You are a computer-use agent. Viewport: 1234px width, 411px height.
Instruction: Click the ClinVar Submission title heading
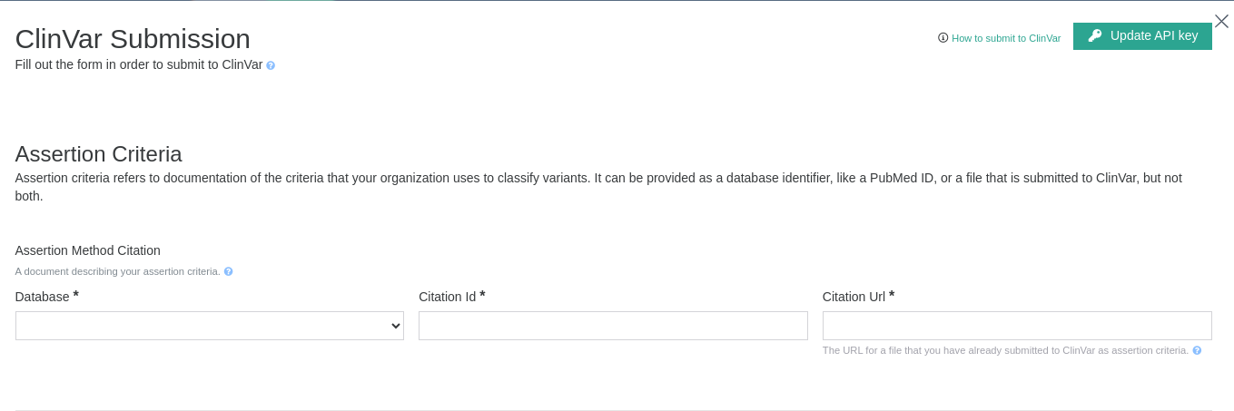(x=133, y=39)
